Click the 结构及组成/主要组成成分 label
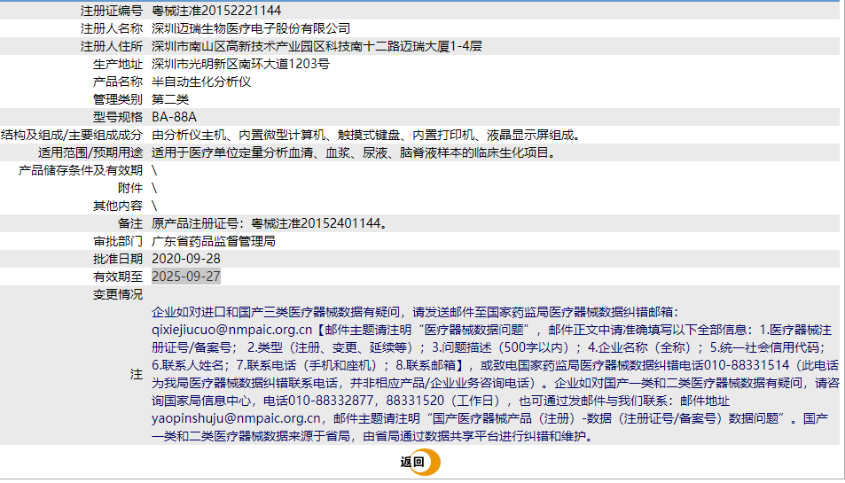Viewport: 845px width, 483px height. point(72,136)
